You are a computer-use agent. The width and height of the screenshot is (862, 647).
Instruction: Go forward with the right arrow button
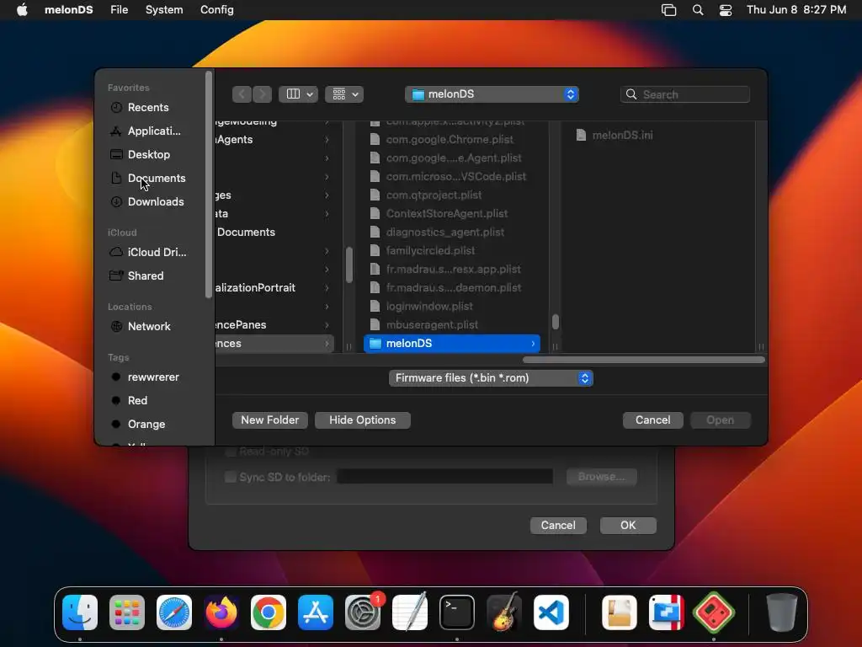click(x=263, y=94)
